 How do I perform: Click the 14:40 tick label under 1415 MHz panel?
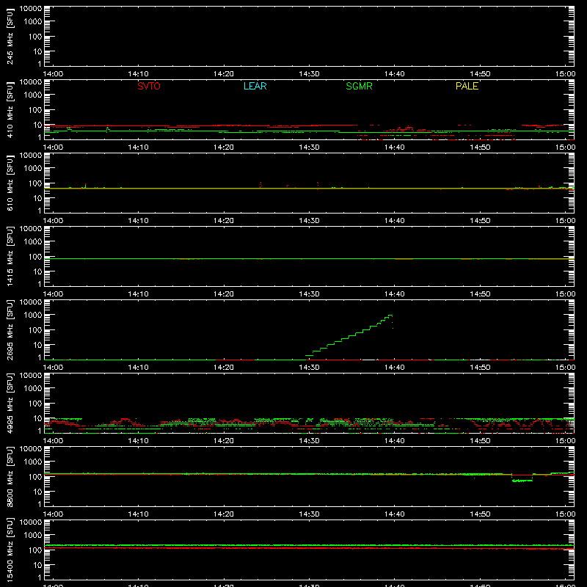395,294
